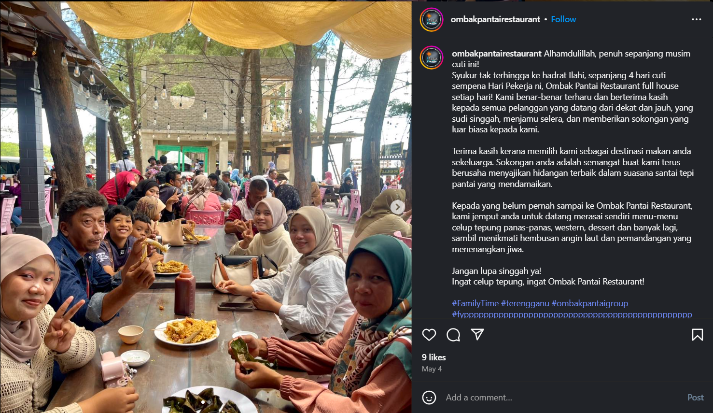Open the #terengganu hashtag
The height and width of the screenshot is (413, 713).
pos(525,303)
